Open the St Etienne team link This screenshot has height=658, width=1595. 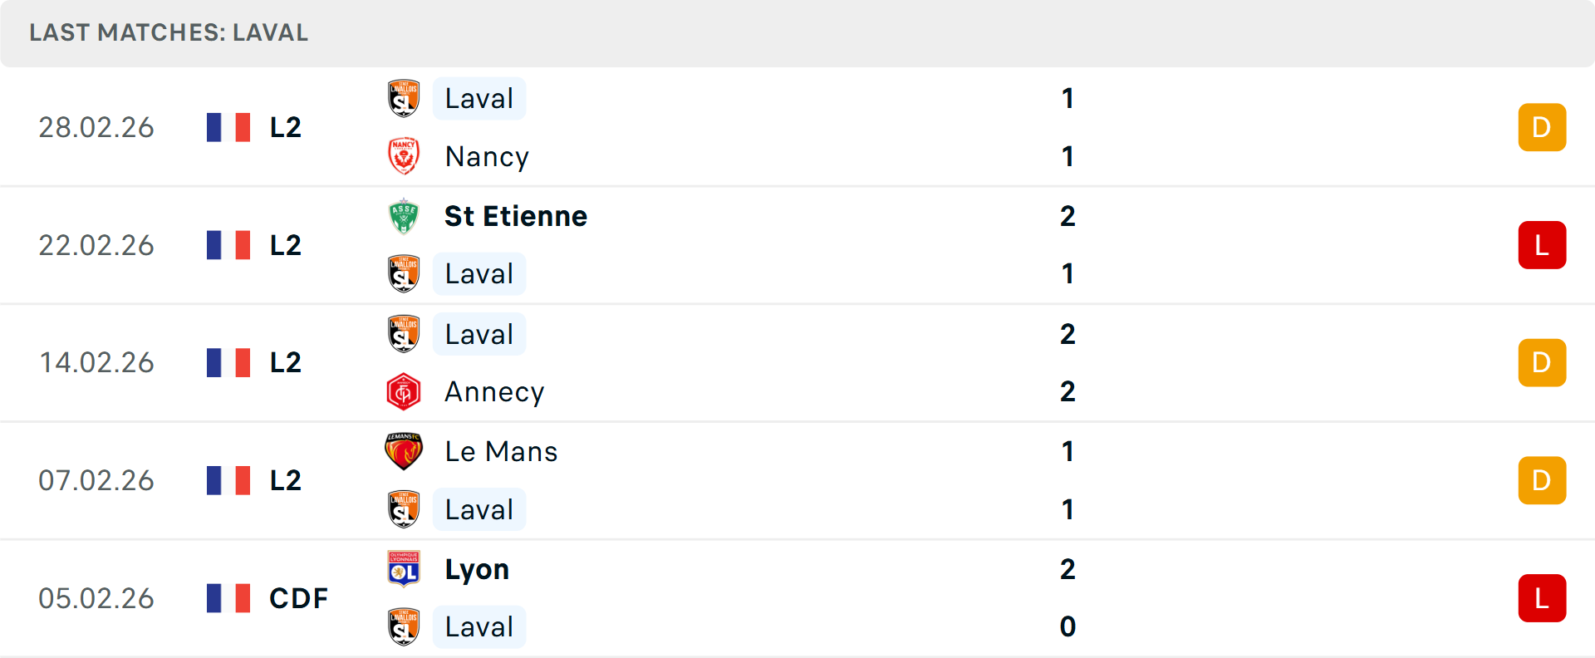[x=516, y=216]
